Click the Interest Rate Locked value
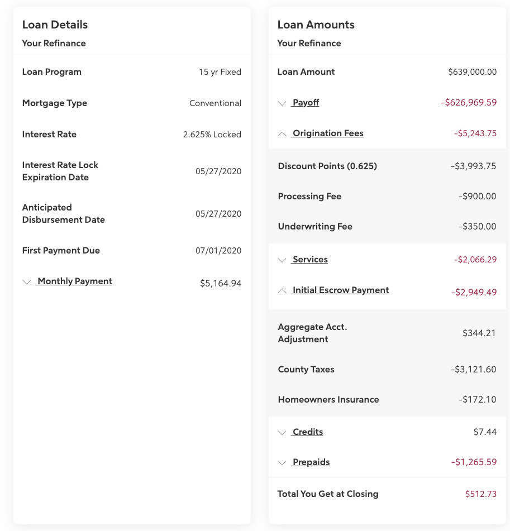The height and width of the screenshot is (531, 510). 212,134
